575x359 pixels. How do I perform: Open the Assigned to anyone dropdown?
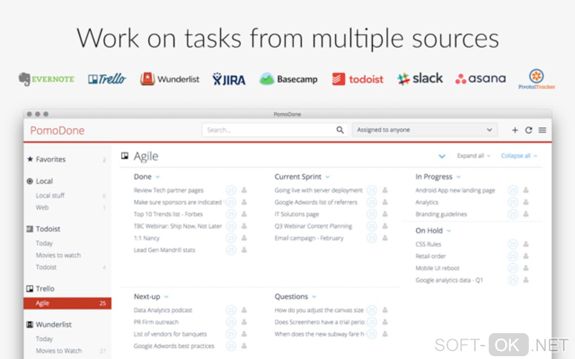pyautogui.click(x=424, y=130)
